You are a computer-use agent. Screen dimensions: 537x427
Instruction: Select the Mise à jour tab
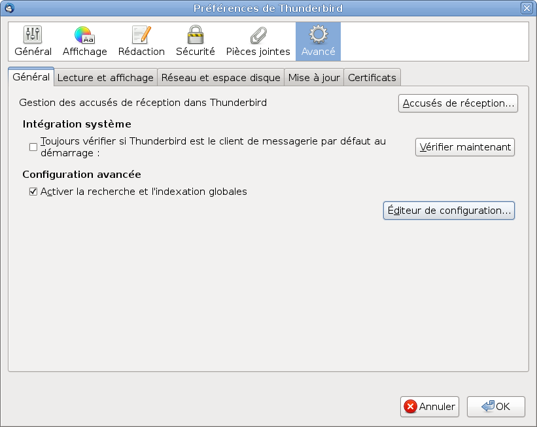pos(314,77)
